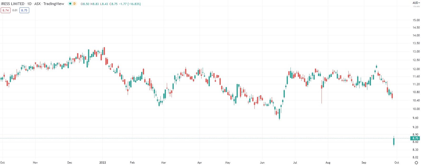The width and height of the screenshot is (421, 165).
Task: Click the 8.30 price axis label
Action: (x=415, y=150)
